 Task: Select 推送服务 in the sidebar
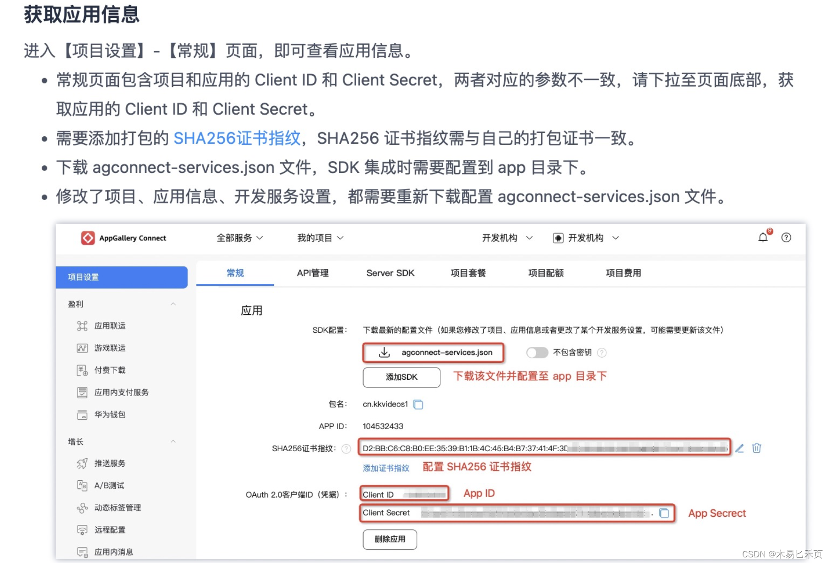tap(110, 463)
